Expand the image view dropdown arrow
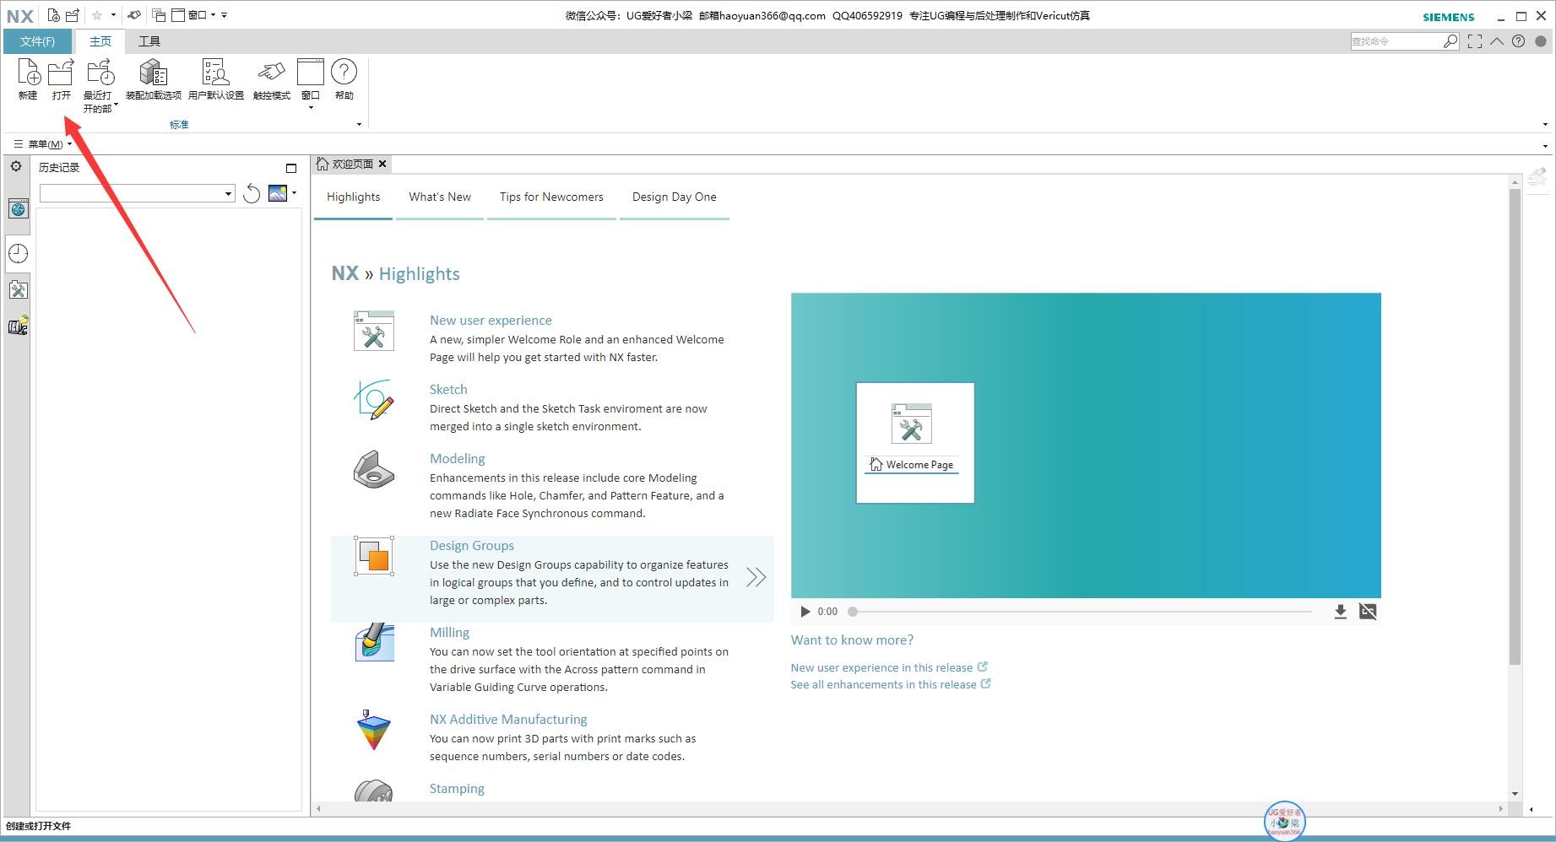The height and width of the screenshot is (842, 1556). click(x=294, y=193)
